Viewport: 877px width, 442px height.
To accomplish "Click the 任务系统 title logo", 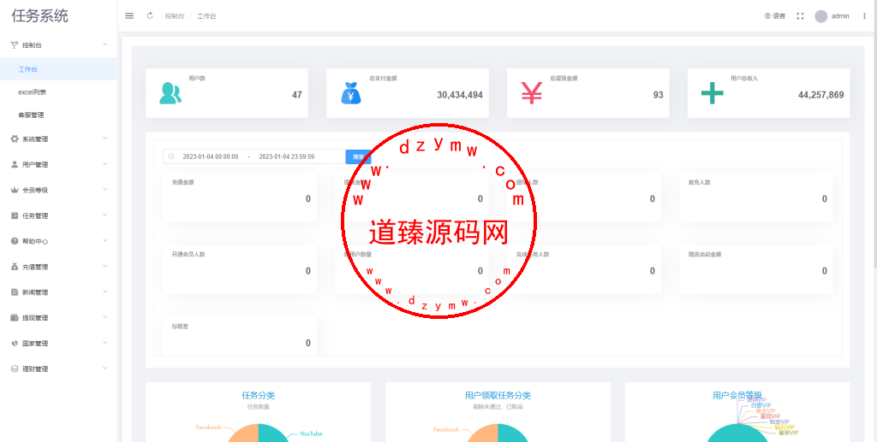I will (39, 15).
